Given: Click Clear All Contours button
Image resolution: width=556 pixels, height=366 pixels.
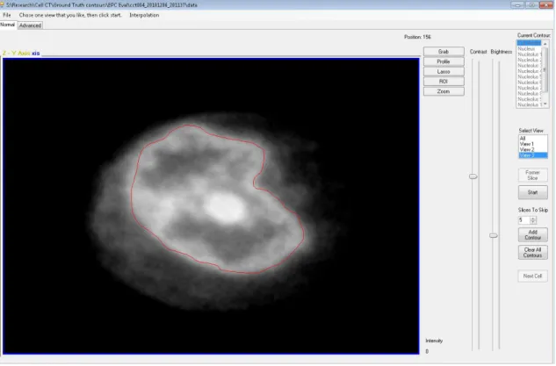Looking at the screenshot, I should pyautogui.click(x=532, y=252).
